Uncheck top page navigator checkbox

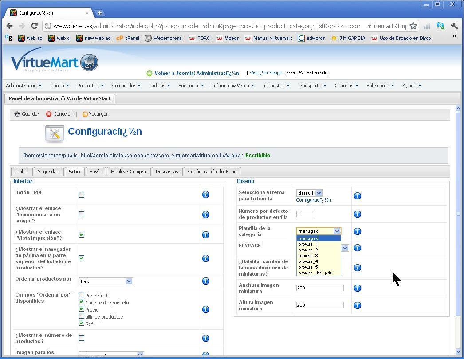click(x=81, y=258)
